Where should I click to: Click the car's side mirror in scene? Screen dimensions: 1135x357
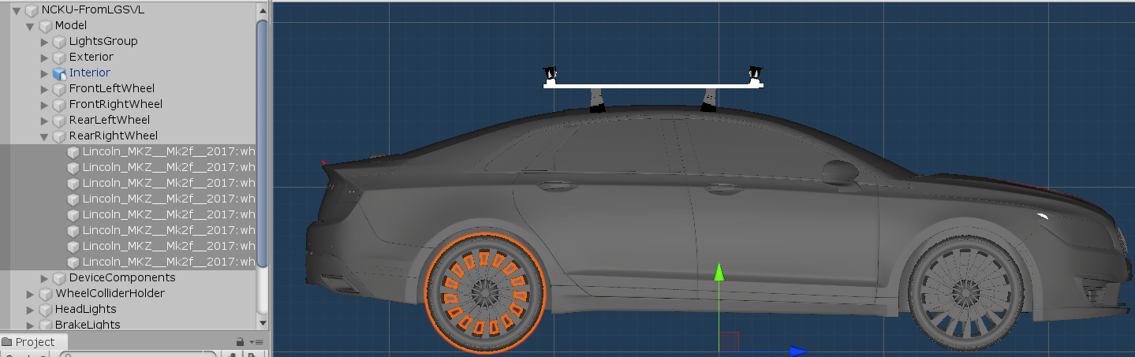(841, 171)
